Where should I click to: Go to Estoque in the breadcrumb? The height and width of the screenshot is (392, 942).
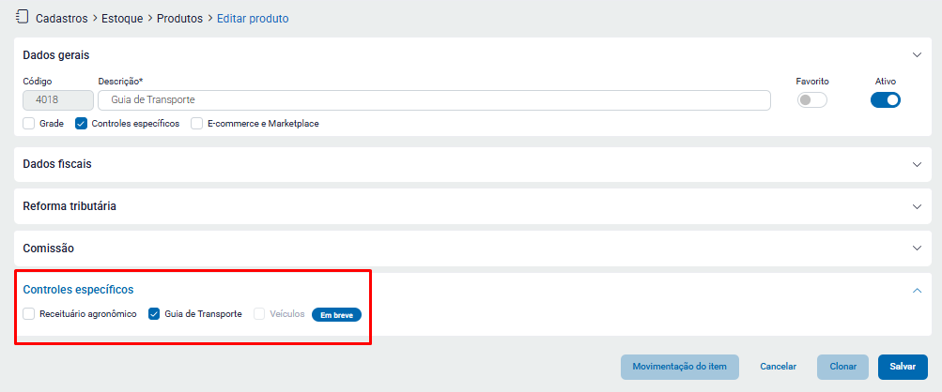pos(123,18)
